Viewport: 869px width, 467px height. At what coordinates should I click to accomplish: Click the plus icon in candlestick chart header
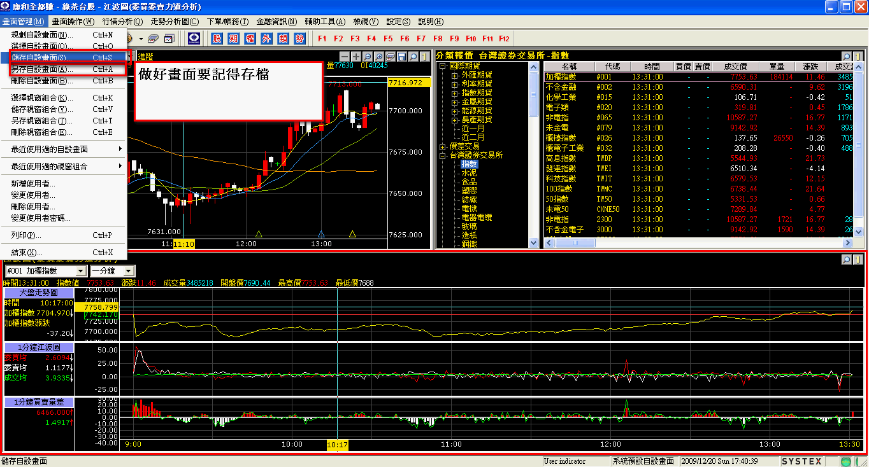pos(356,57)
